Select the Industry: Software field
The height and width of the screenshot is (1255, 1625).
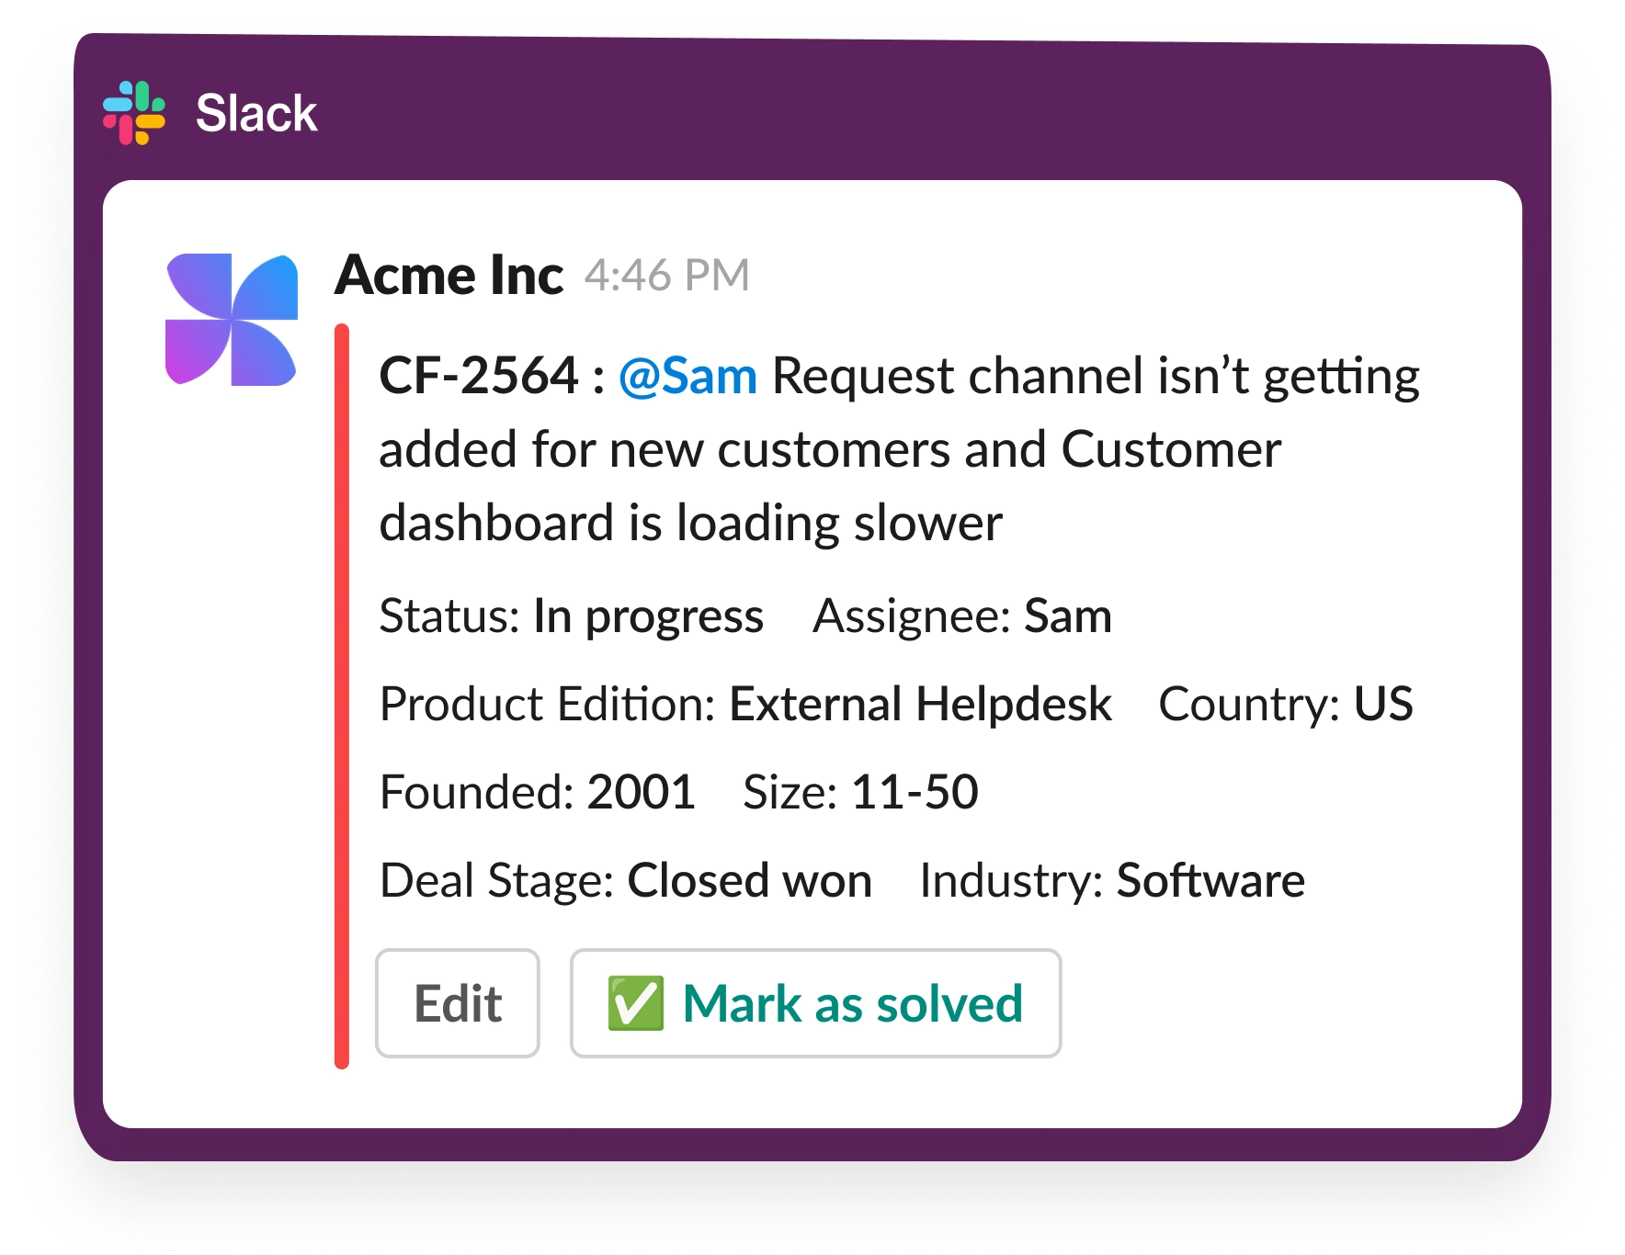tap(1112, 879)
